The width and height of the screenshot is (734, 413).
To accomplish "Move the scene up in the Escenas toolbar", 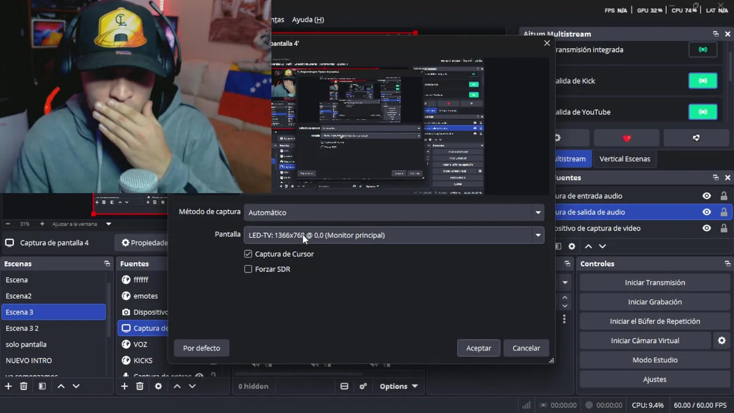I will [61, 386].
